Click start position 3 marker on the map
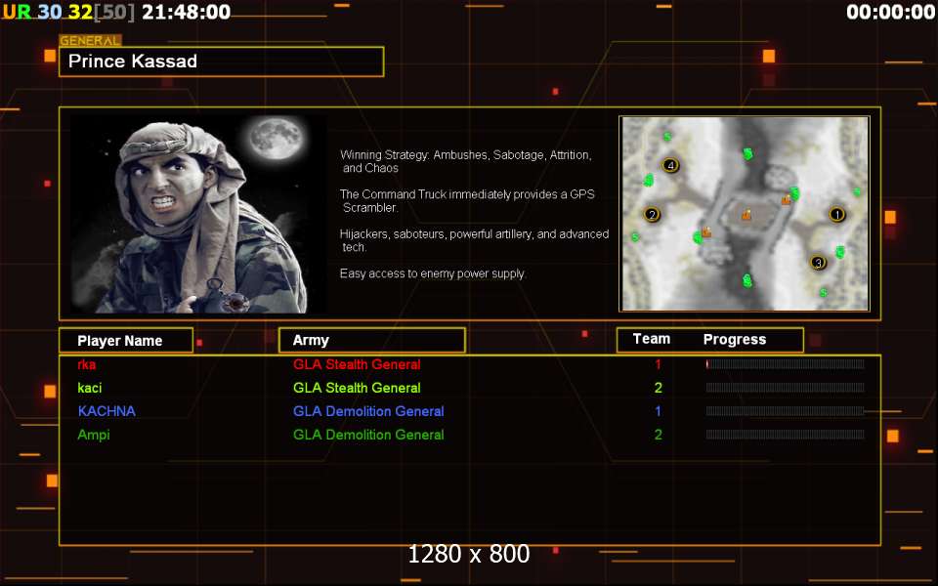938x586 pixels. click(x=819, y=262)
